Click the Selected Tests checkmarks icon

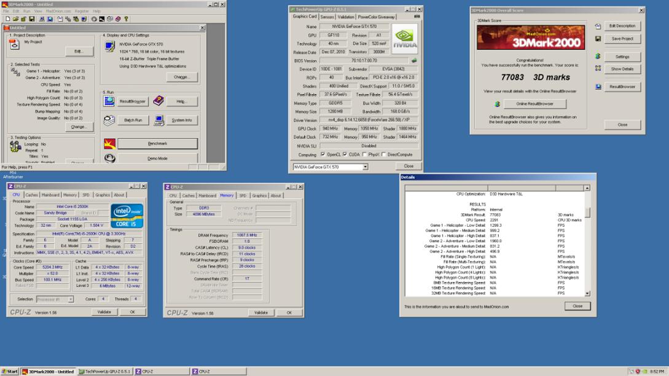[15, 72]
